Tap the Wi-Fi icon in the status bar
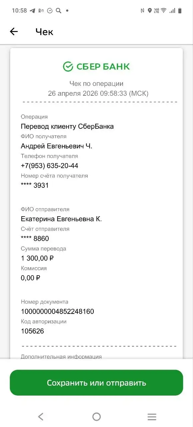 (163, 10)
